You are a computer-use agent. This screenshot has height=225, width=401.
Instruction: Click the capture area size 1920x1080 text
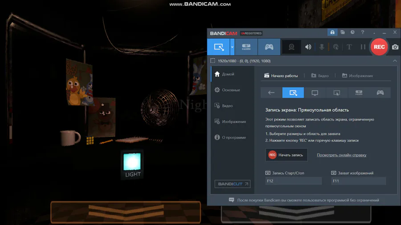(244, 61)
